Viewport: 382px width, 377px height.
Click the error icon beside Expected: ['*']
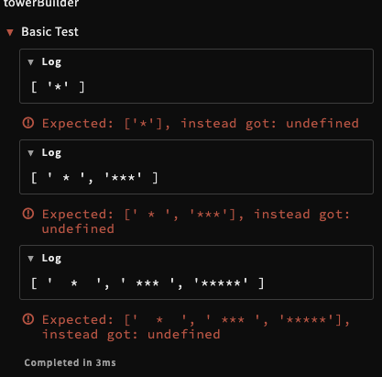pos(28,123)
